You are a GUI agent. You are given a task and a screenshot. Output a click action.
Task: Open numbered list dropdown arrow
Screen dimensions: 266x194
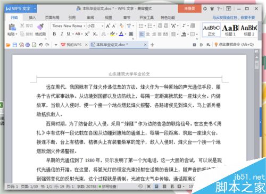pyautogui.click(x=154, y=26)
